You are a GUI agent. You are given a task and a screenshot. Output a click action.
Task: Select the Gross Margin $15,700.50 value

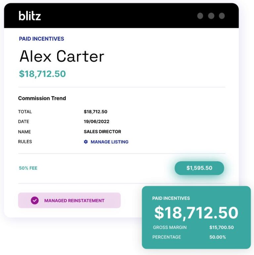click(x=222, y=228)
